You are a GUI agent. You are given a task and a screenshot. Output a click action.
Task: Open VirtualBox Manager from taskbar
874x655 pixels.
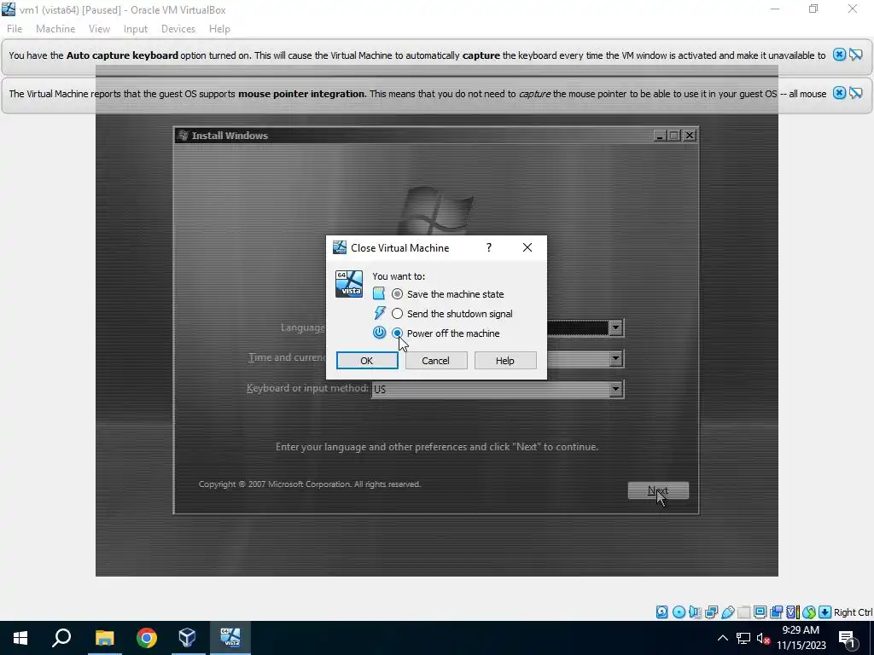[188, 638]
